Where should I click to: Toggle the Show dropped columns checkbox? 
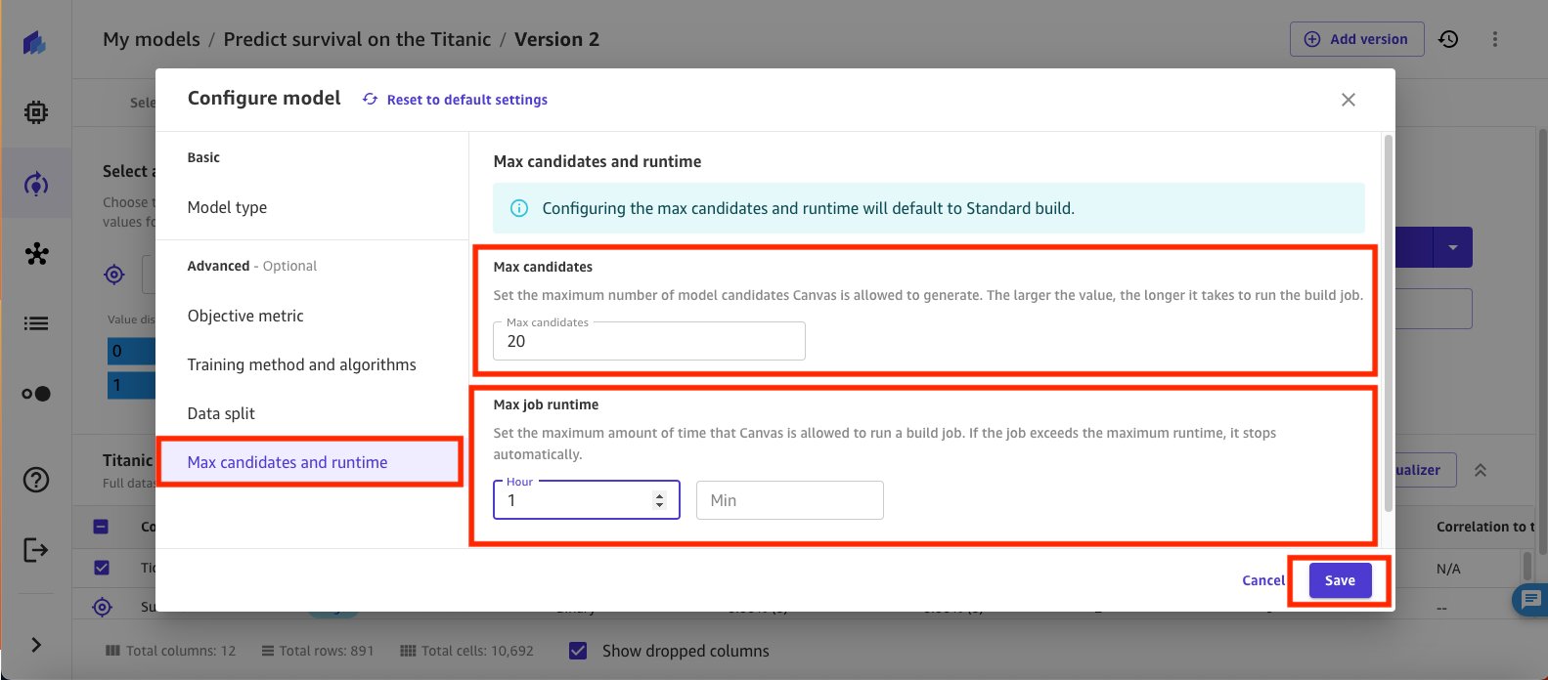coord(578,651)
